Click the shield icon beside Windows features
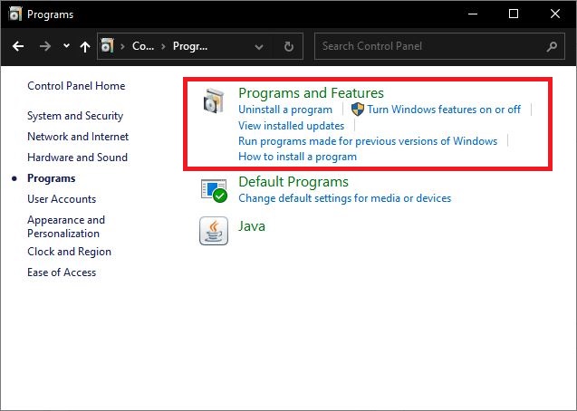Screen dimensions: 577x411 click(x=357, y=110)
